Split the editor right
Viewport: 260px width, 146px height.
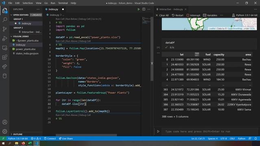pos(144,9)
